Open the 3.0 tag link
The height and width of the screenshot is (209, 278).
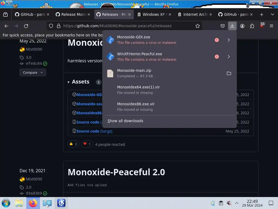click(x=29, y=58)
